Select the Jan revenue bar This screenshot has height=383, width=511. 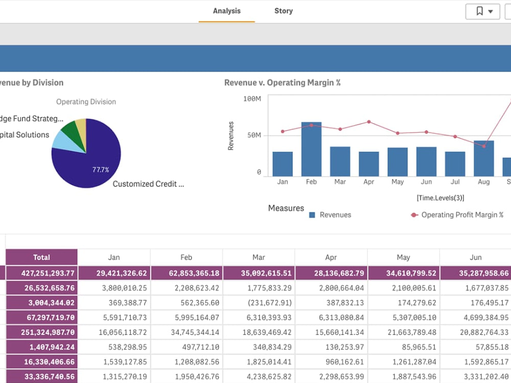tap(283, 164)
